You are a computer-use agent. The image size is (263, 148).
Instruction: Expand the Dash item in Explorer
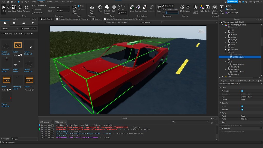(226, 47)
